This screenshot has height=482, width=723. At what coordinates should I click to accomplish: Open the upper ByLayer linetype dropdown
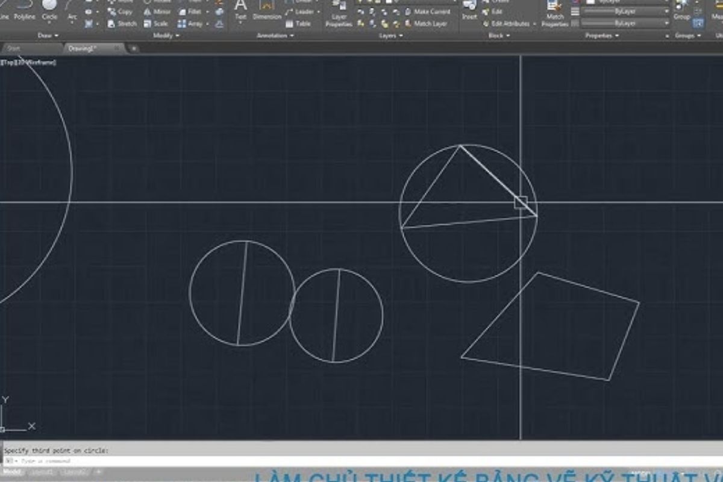click(625, 11)
